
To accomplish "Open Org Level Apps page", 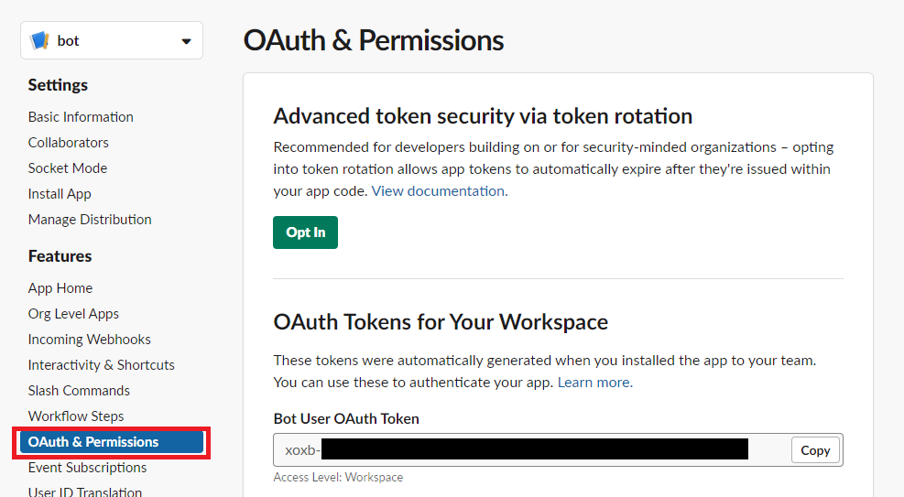I will 73,314.
